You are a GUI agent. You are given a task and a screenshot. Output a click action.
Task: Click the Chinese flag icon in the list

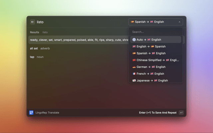(134, 60)
